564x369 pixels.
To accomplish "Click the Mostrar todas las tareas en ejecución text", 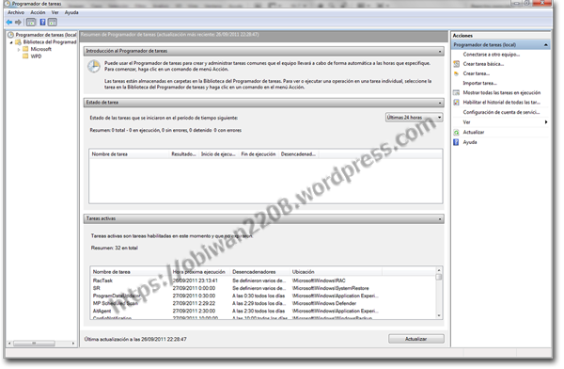I will pyautogui.click(x=501, y=92).
